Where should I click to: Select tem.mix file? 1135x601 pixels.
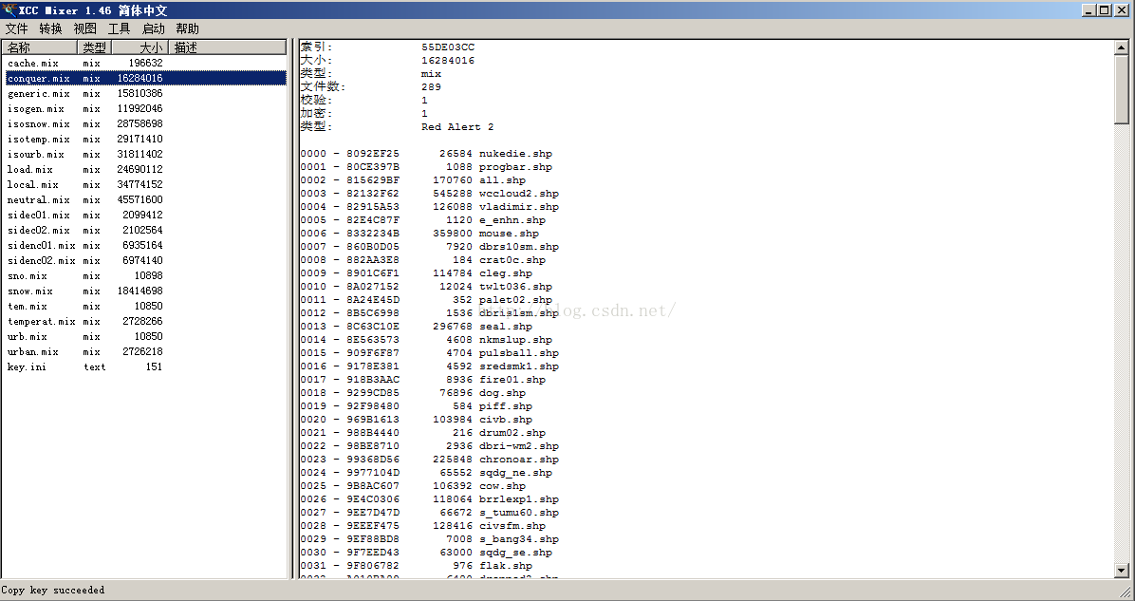coord(145,307)
